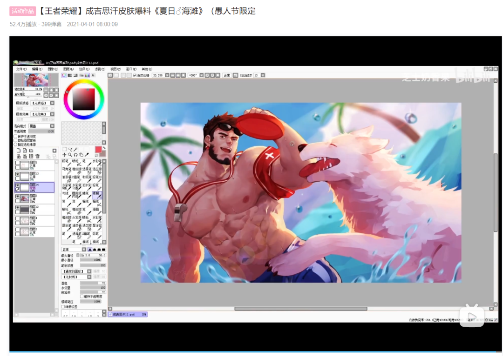The width and height of the screenshot is (503, 356).
Task: Open the 图层 menu
Action: coord(68,69)
